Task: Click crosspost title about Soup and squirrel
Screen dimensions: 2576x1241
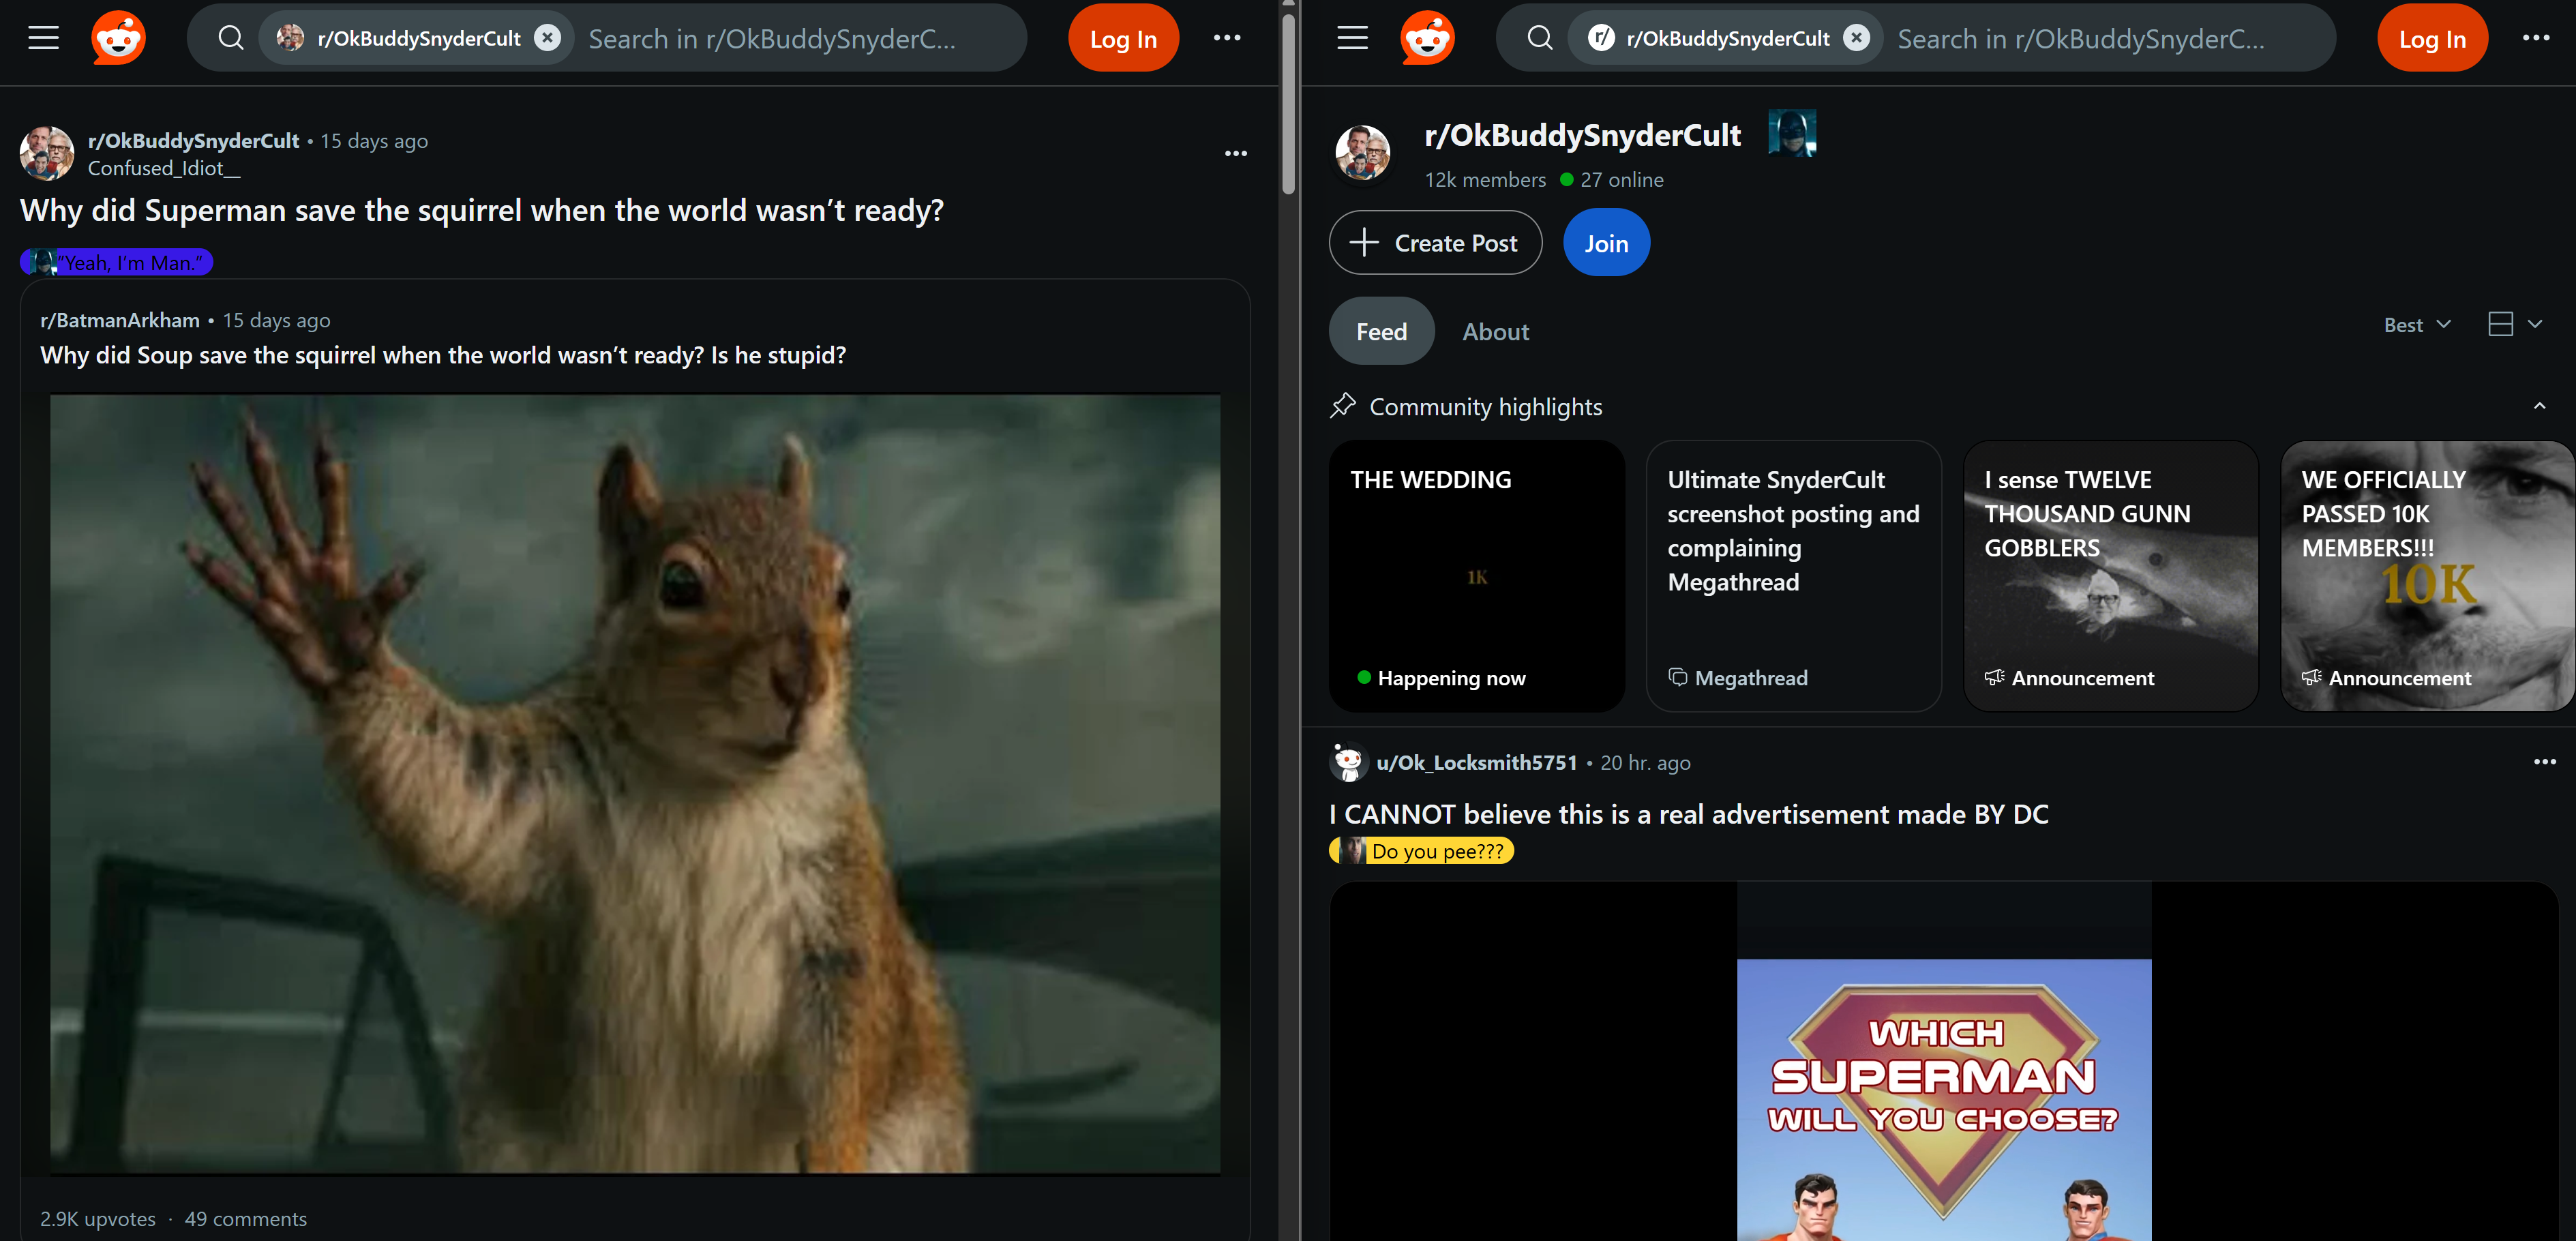Action: tap(443, 355)
